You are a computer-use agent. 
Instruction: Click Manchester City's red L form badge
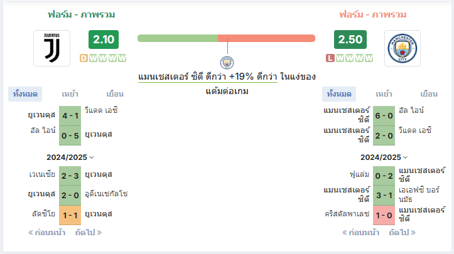[x=330, y=58]
